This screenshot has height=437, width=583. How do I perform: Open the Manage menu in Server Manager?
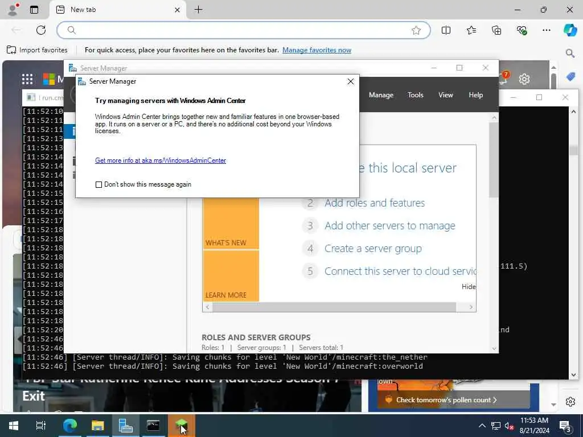tap(381, 95)
